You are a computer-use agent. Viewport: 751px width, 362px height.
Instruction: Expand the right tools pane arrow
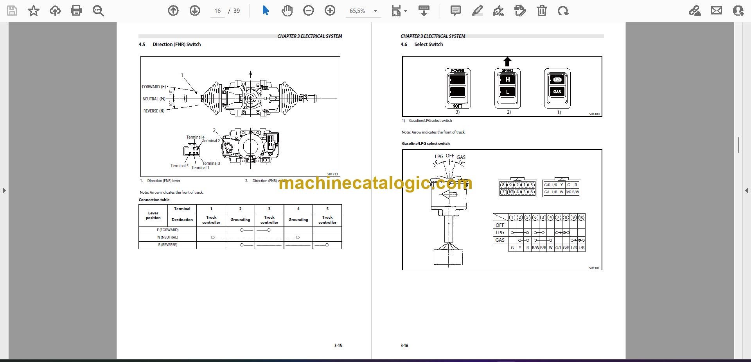[747, 191]
